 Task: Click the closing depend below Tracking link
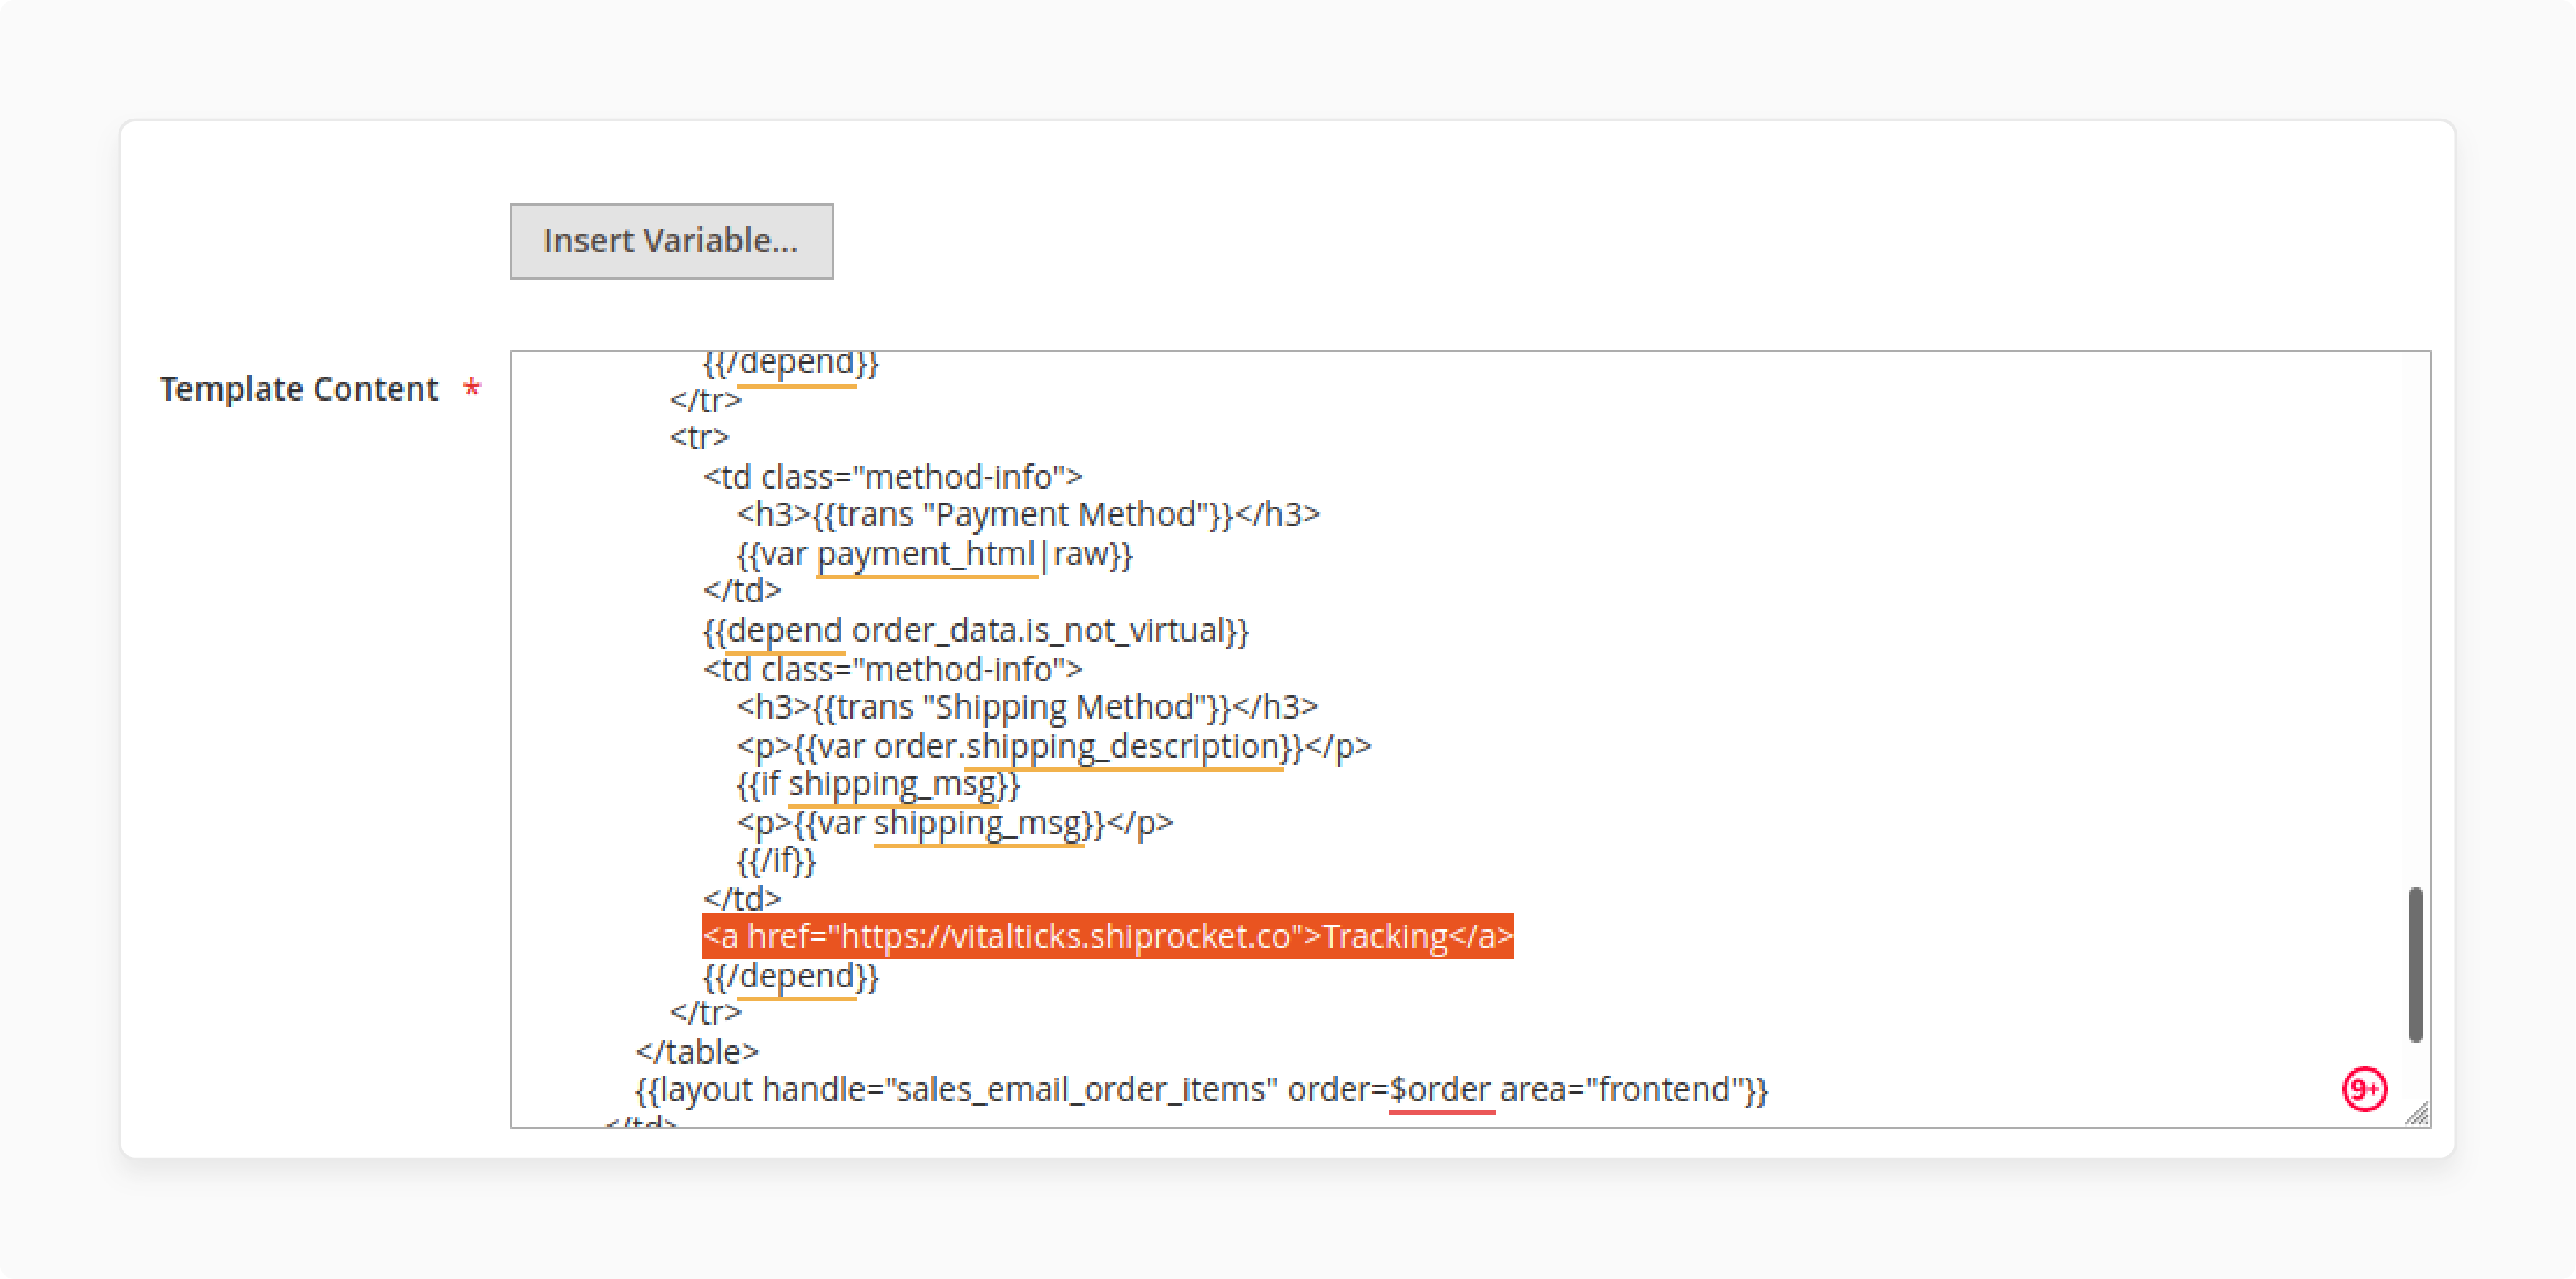(x=790, y=976)
